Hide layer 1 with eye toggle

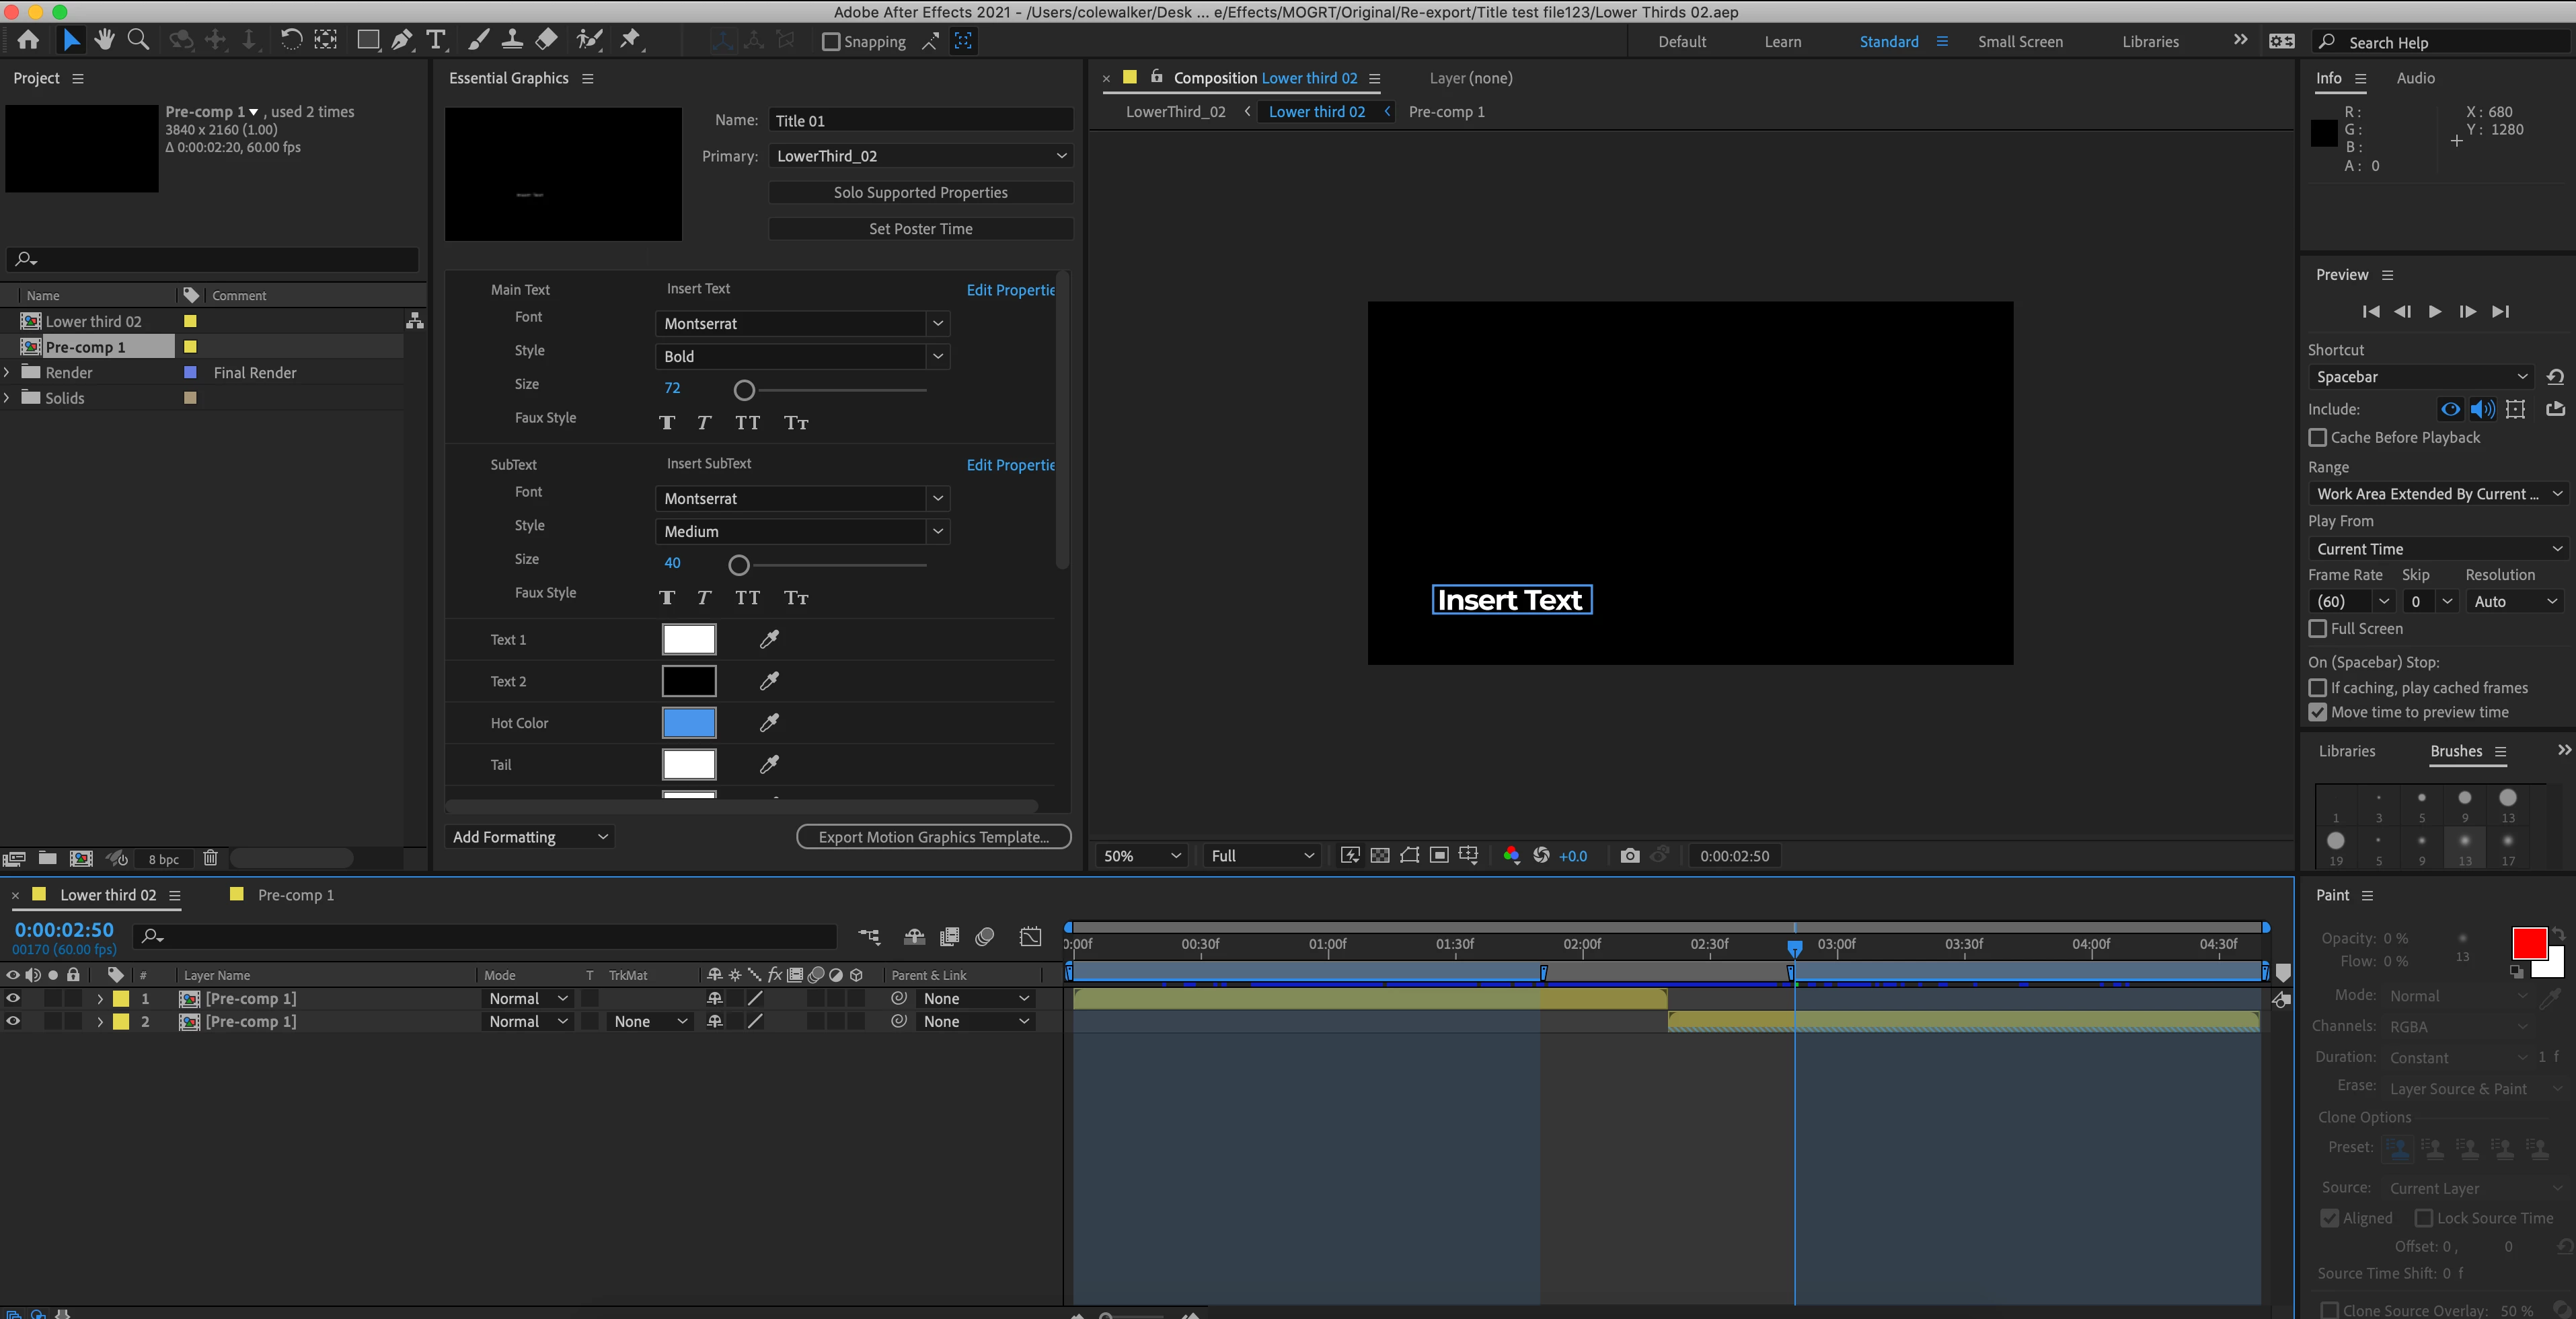tap(13, 998)
